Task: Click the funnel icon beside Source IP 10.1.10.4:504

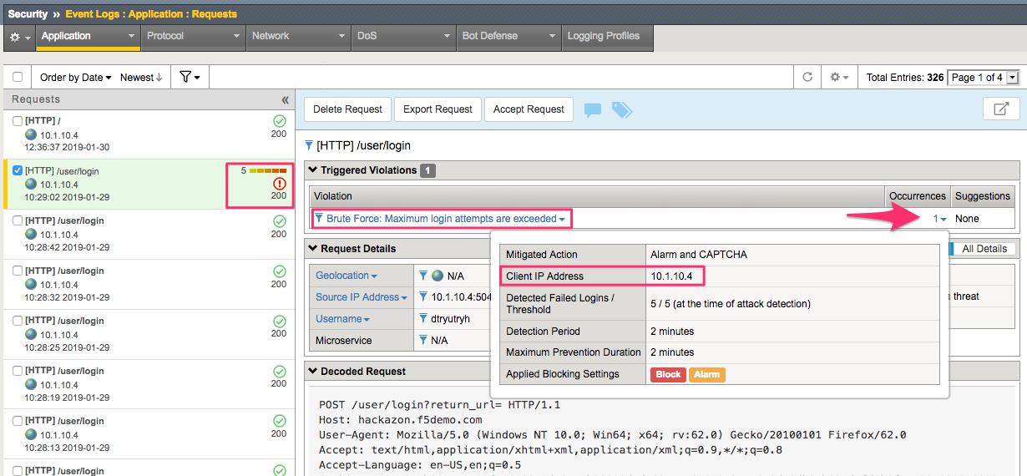Action: [423, 297]
